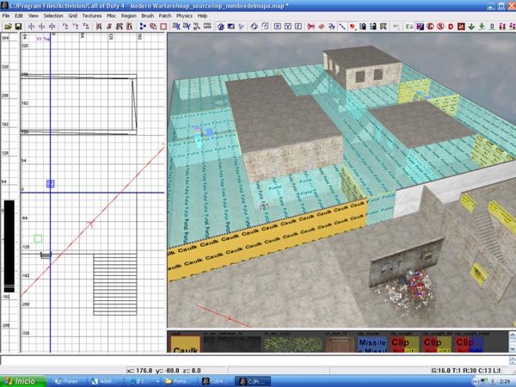Click the Rotate Z-axis toolbar icon
Image resolution: width=516 pixels, height=387 pixels.
[x=86, y=27]
